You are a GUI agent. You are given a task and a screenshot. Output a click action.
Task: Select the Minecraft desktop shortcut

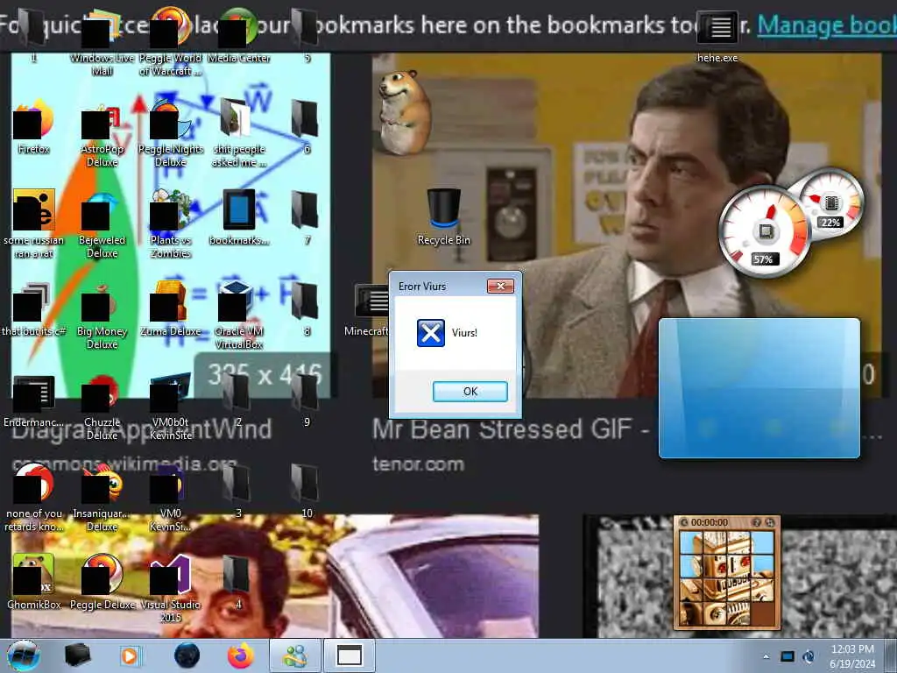pyautogui.click(x=367, y=309)
